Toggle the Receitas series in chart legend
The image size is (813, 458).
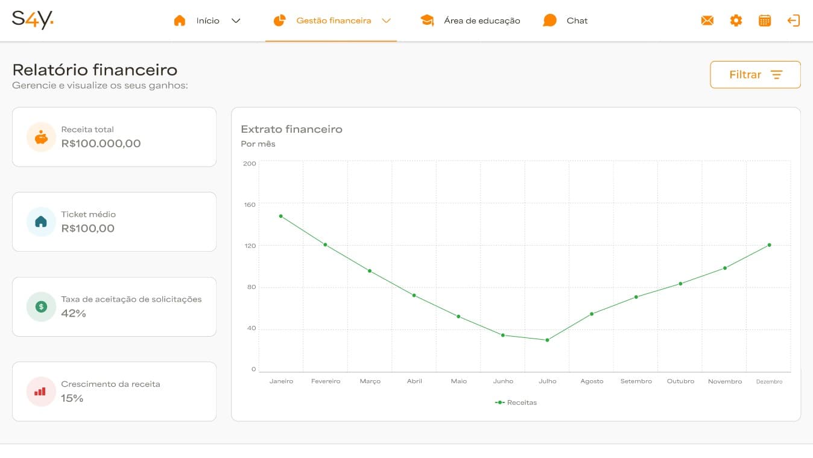pyautogui.click(x=516, y=402)
